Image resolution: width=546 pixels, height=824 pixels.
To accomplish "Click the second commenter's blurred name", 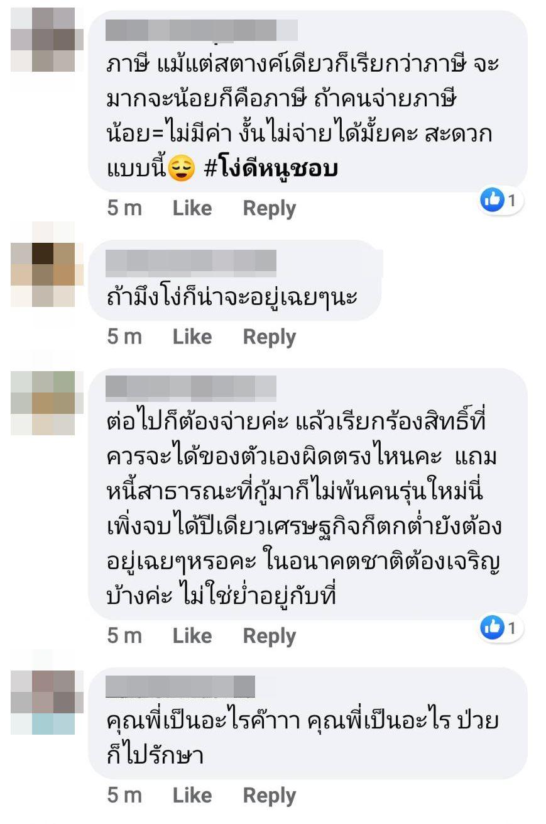I will (x=191, y=260).
